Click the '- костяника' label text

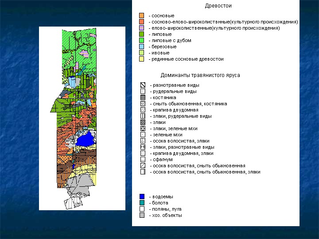tap(163, 97)
